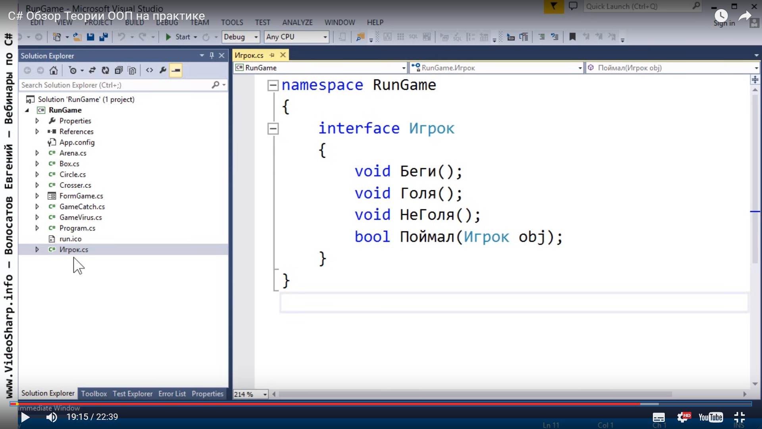
Task: Click the Save All icon
Action: [104, 37]
